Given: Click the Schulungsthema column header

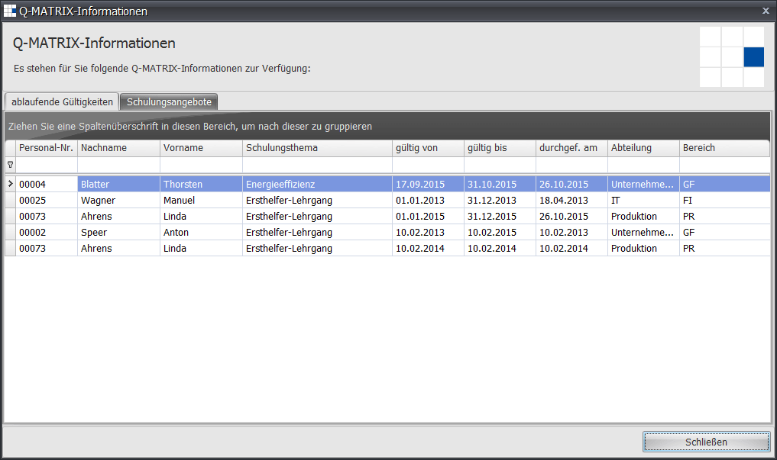Looking at the screenshot, I should click(317, 148).
